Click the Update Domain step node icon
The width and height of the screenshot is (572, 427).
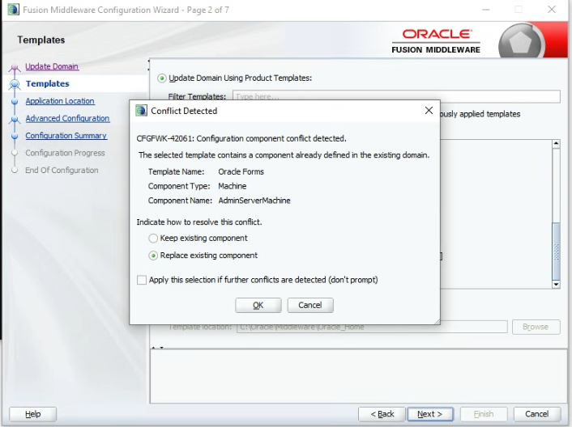click(x=15, y=67)
